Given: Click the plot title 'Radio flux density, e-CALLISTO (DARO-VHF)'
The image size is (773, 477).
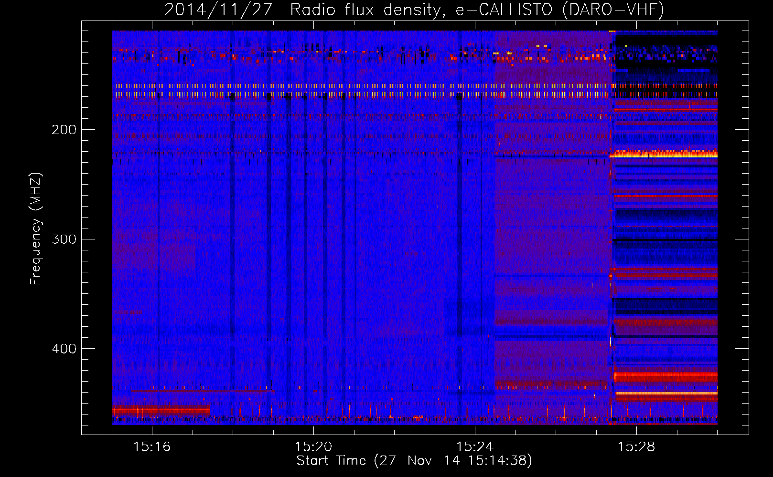Looking at the screenshot, I should pyautogui.click(x=477, y=10).
